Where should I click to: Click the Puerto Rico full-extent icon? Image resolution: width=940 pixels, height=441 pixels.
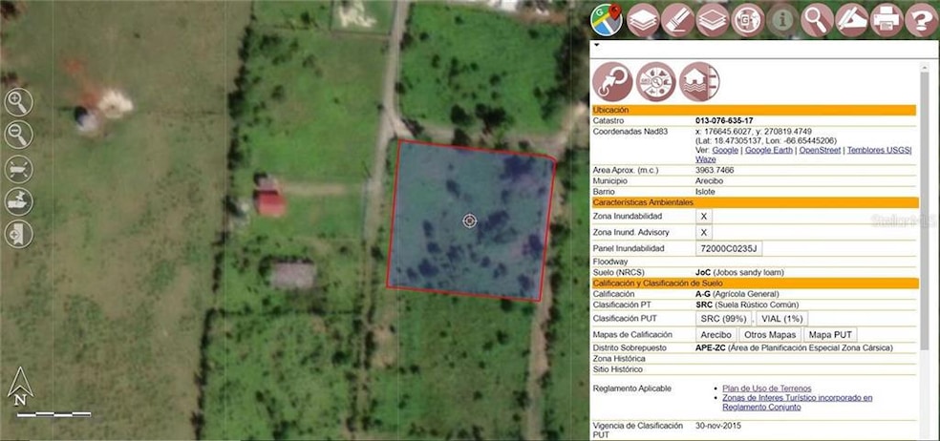(x=18, y=168)
